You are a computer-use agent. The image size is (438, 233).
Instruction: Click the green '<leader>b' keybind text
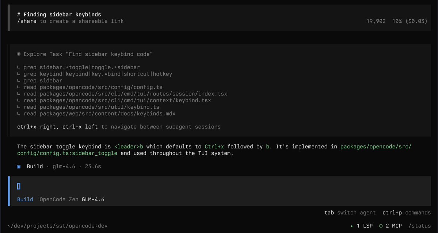[129, 147]
